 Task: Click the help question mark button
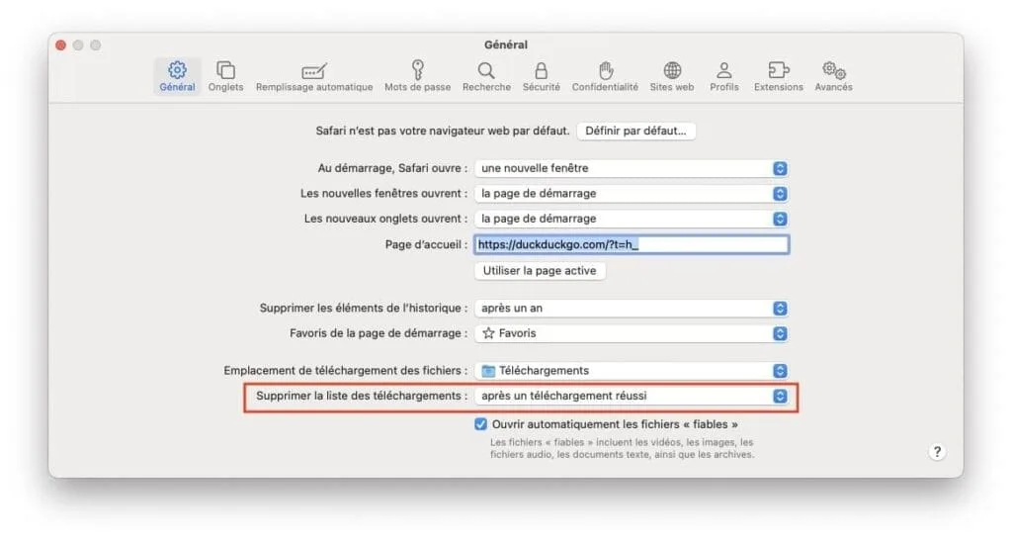click(x=937, y=452)
